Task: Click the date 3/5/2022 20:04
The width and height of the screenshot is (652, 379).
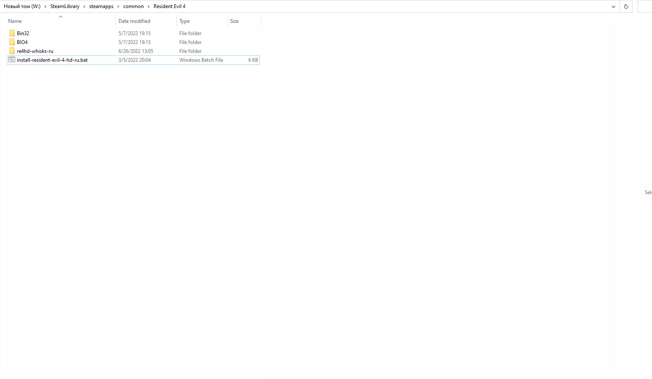Action: pyautogui.click(x=135, y=60)
